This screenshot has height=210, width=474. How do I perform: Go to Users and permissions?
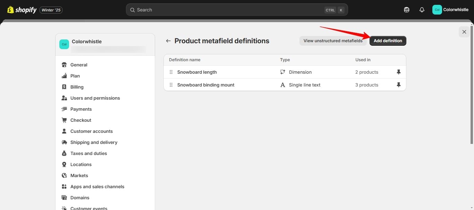click(x=95, y=98)
